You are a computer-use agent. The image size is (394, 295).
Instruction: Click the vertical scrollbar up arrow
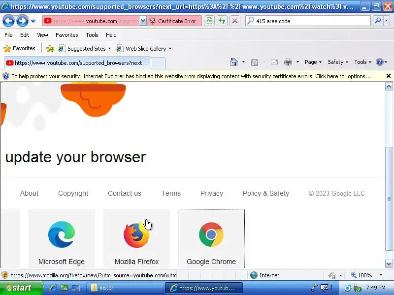(389, 87)
